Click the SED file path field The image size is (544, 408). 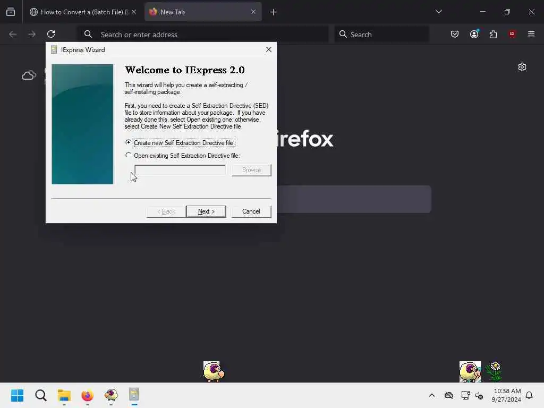[180, 170]
